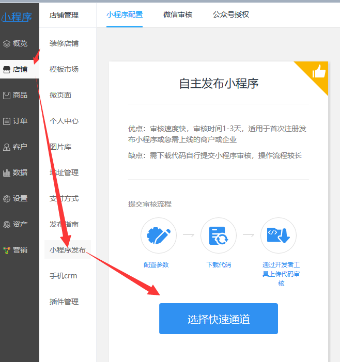The image size is (340, 362).
Task: Open 概览 in main sidebar
Action: click(x=20, y=43)
